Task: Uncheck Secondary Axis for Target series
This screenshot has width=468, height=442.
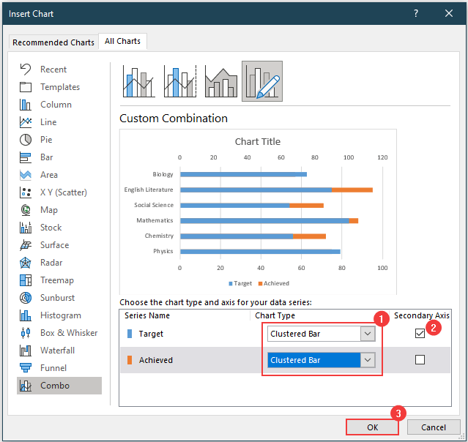Action: pos(420,333)
